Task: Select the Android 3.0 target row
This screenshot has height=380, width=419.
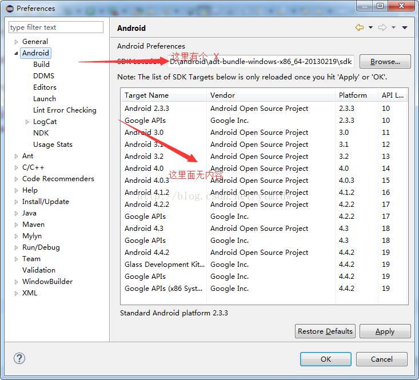Action: pyautogui.click(x=264, y=133)
